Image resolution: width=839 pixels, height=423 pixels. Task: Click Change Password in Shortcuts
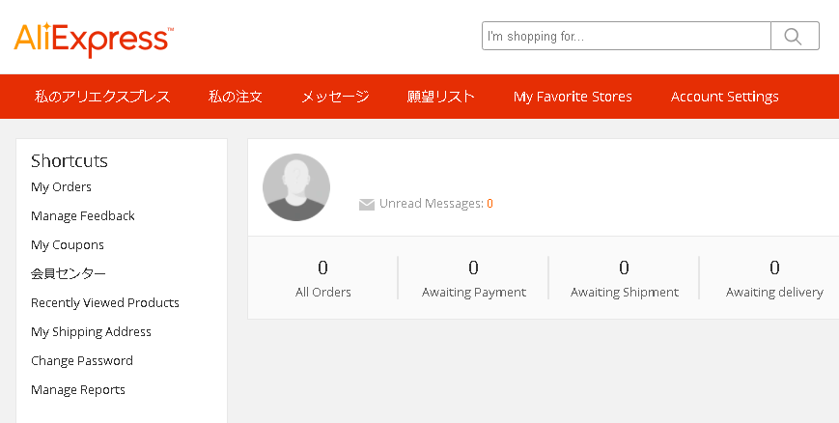tap(82, 361)
